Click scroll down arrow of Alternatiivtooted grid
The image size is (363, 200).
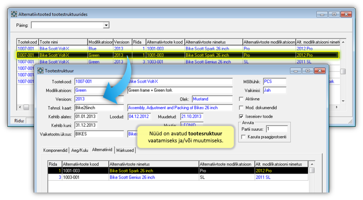point(343,101)
